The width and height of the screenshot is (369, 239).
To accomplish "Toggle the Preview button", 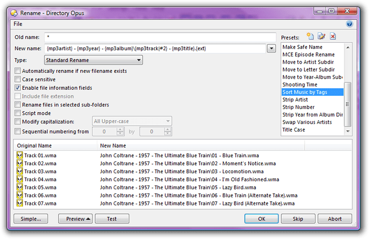I will [75, 219].
